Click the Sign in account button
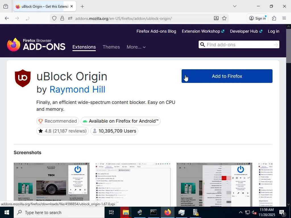This screenshot has height=218, width=291. click(x=257, y=18)
